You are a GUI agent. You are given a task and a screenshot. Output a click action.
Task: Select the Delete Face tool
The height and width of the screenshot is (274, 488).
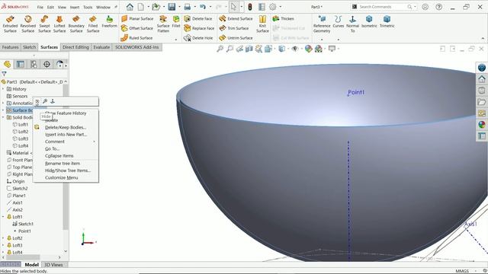pos(198,18)
